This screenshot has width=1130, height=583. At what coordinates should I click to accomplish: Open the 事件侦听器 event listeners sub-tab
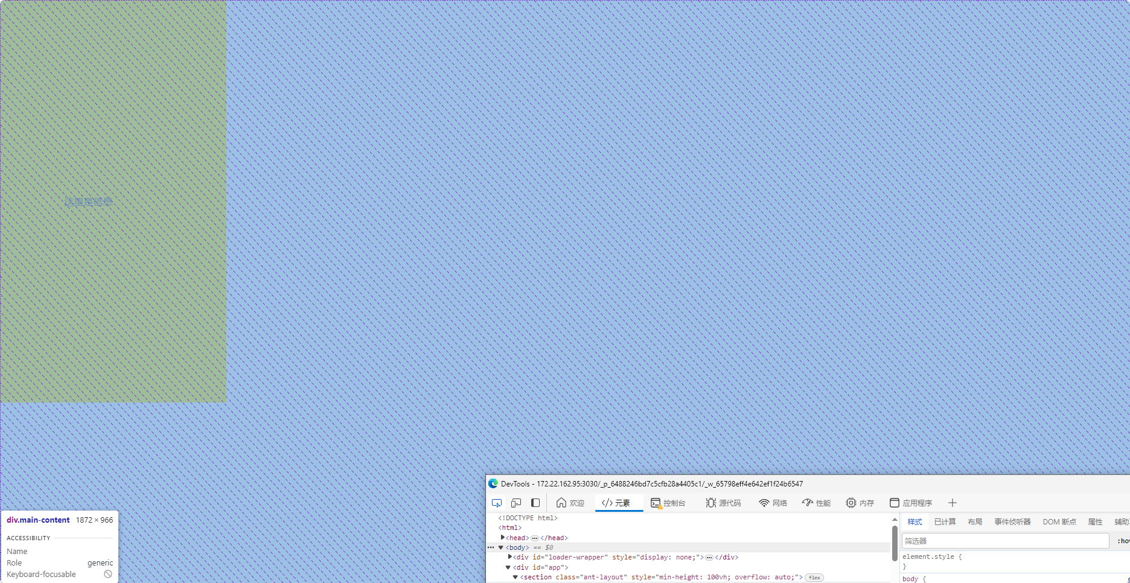coord(1013,522)
